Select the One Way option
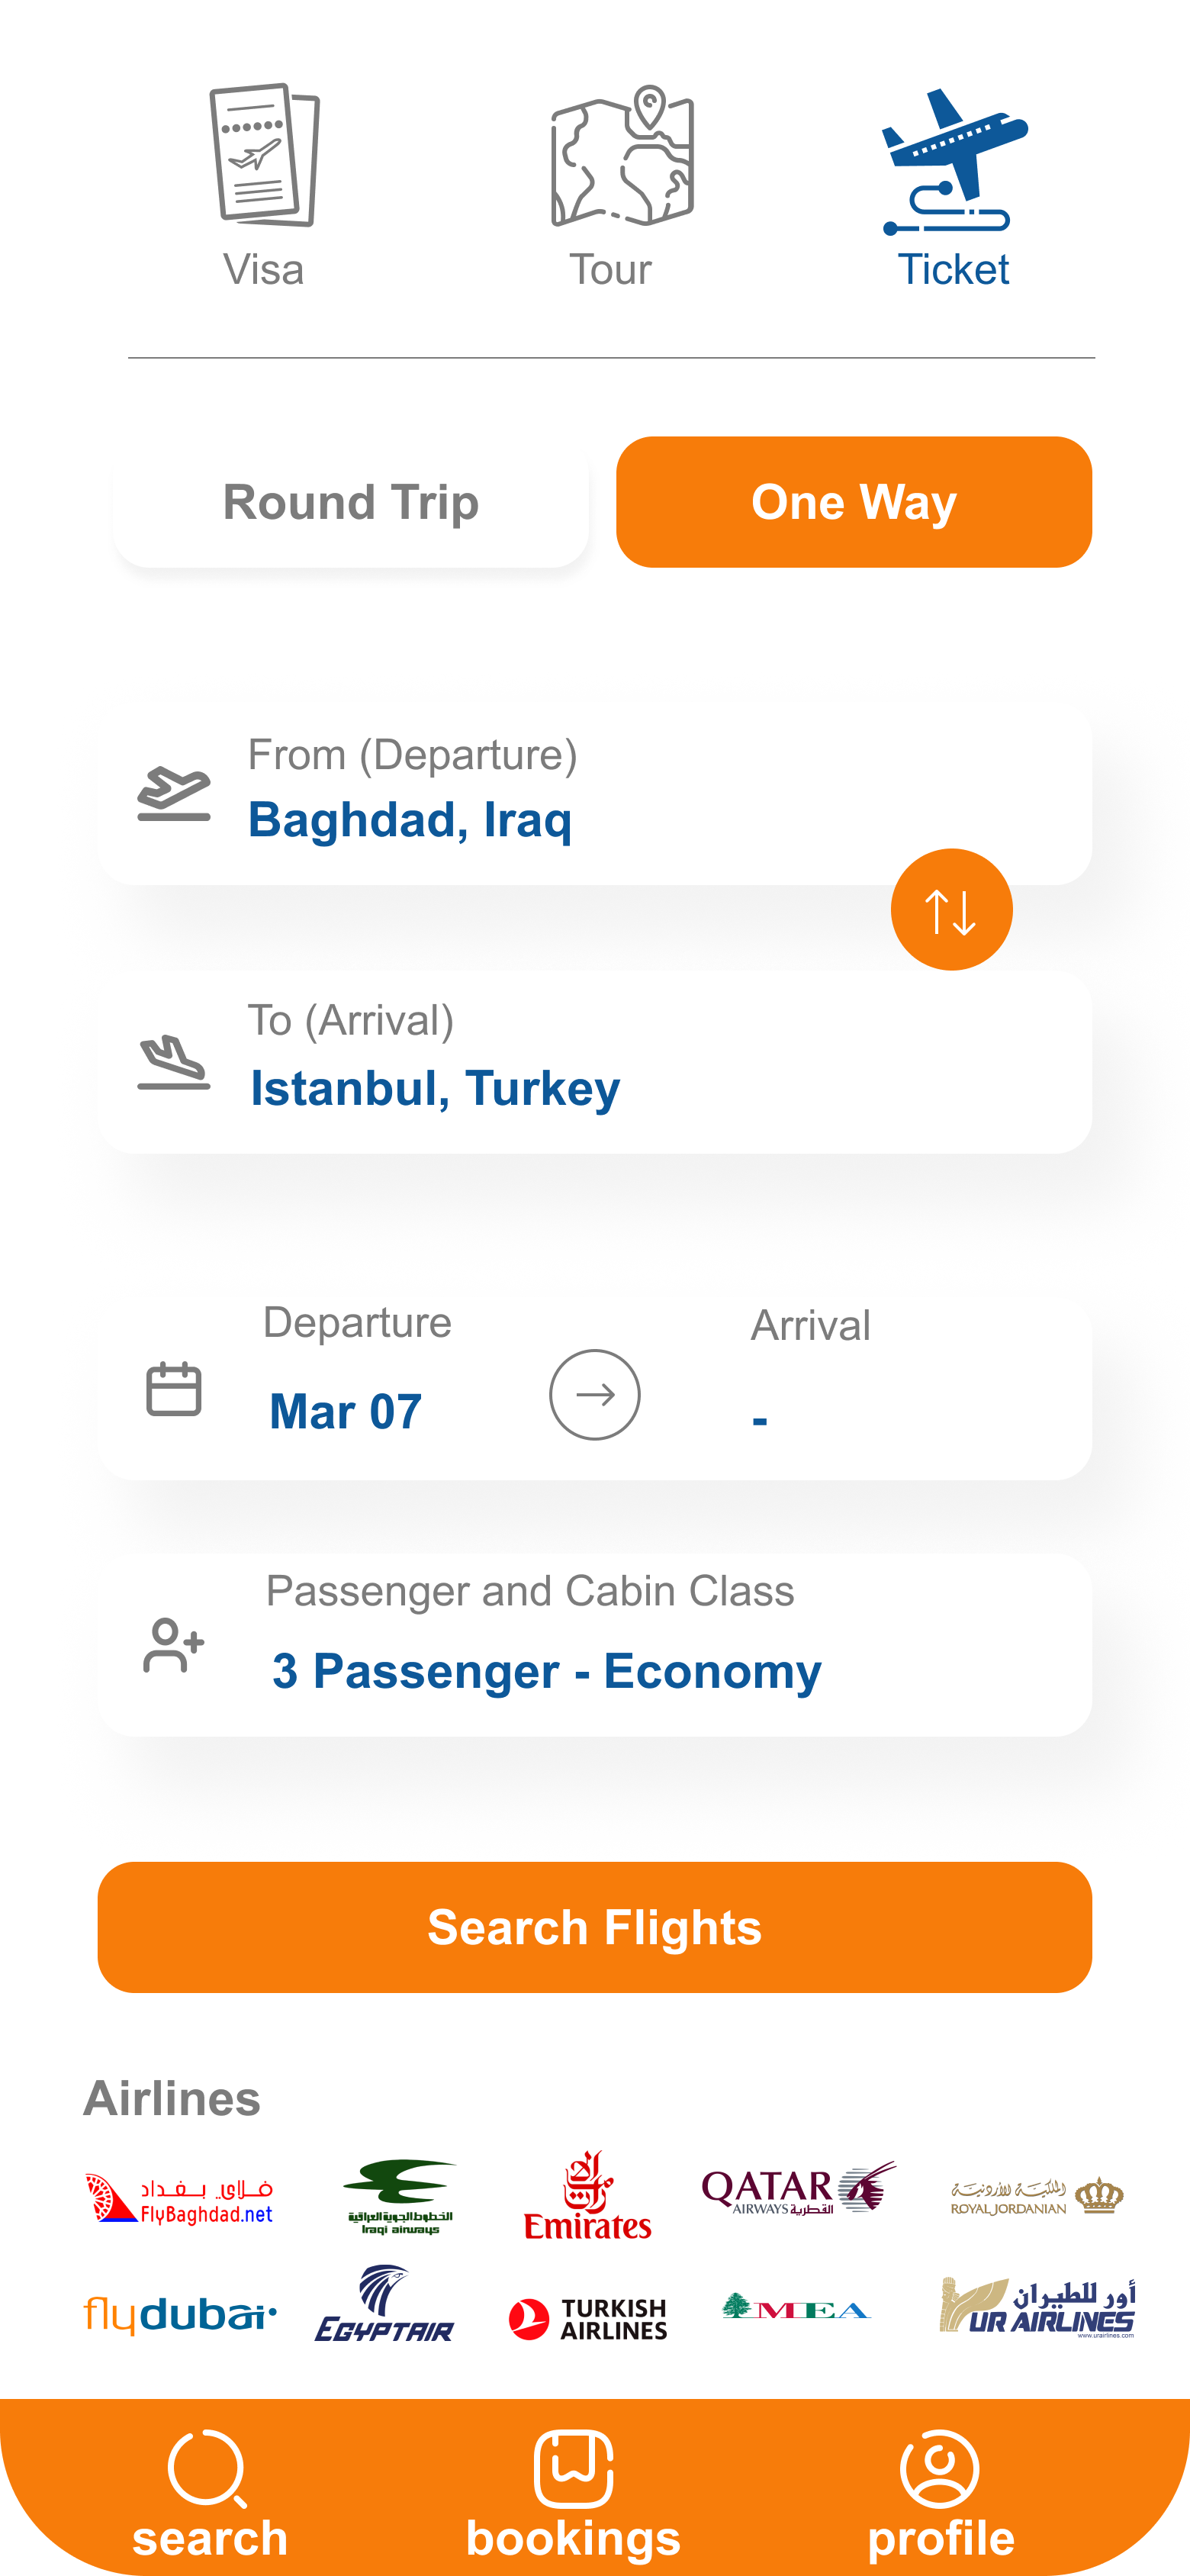 (854, 502)
